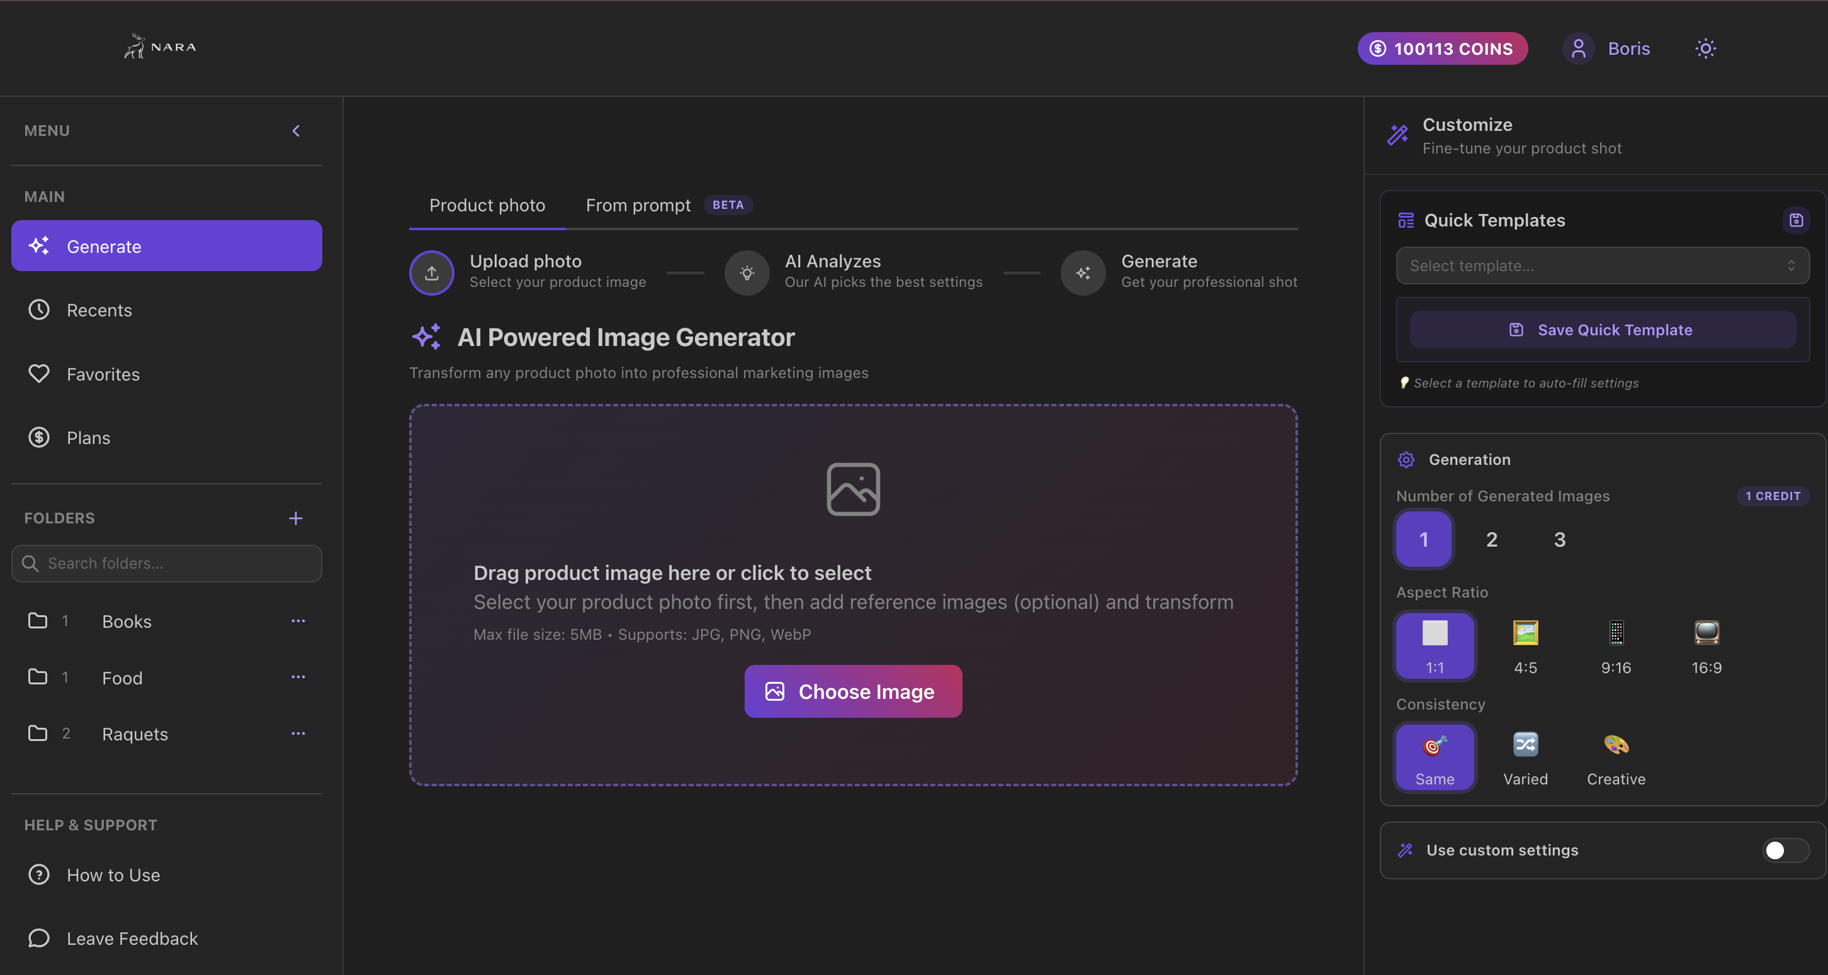Click the Choose Image button
This screenshot has width=1828, height=975.
point(853,691)
